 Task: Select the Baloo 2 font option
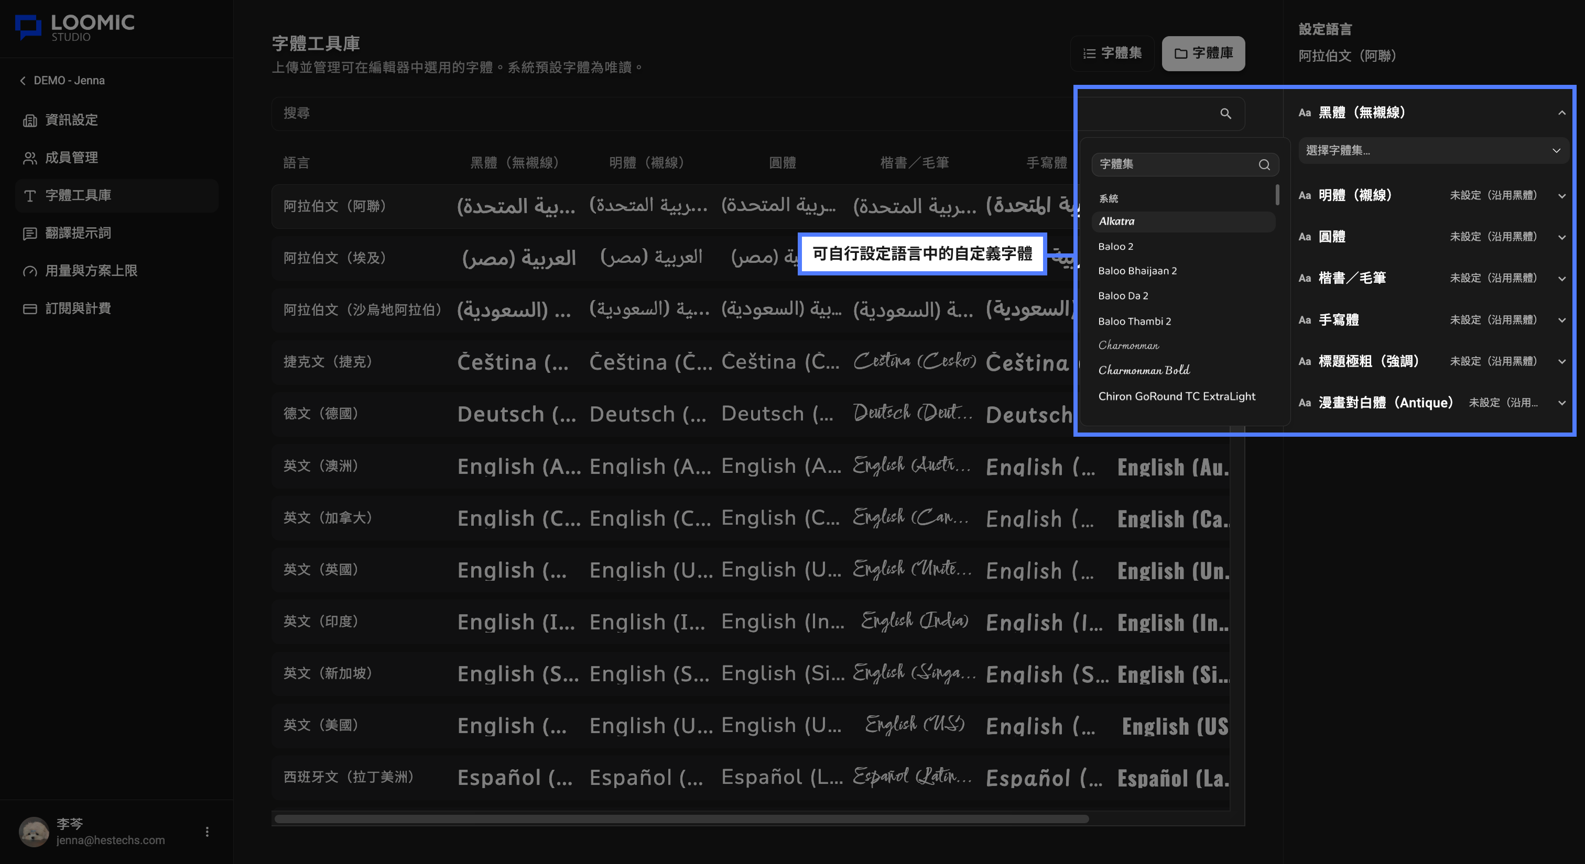[1183, 247]
